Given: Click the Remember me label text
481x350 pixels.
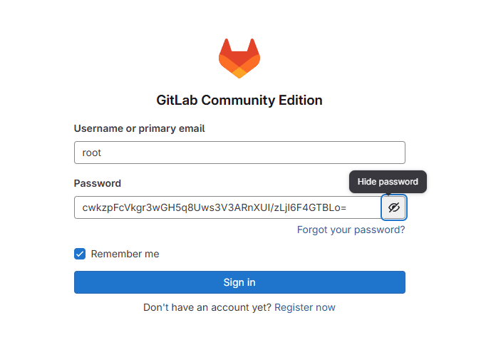Looking at the screenshot, I should (x=125, y=254).
